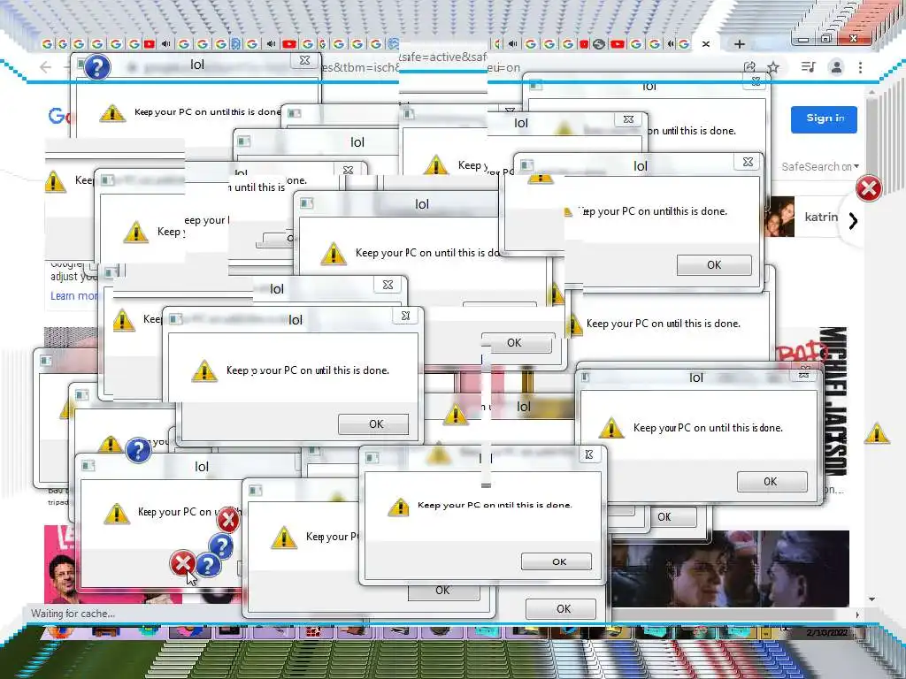
Task: Open a new Chrome tab with the plus button
Action: click(740, 44)
